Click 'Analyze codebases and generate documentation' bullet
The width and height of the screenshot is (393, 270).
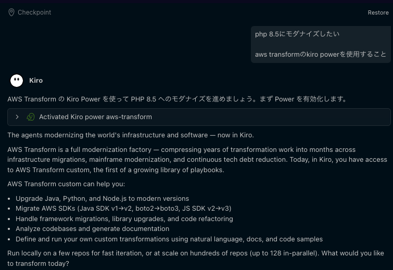pyautogui.click(x=92, y=229)
